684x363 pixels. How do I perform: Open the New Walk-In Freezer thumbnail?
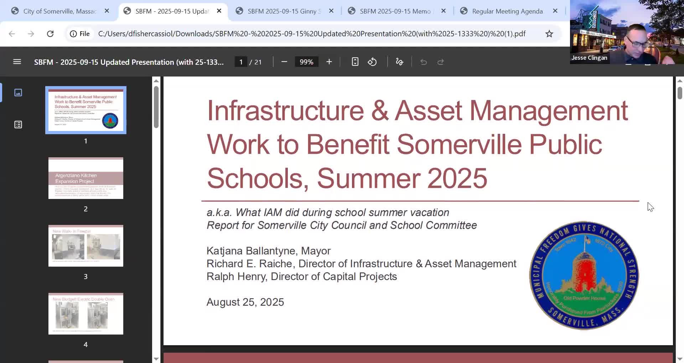[86, 246]
